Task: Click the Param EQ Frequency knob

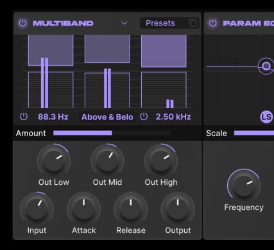Action: [x=244, y=186]
